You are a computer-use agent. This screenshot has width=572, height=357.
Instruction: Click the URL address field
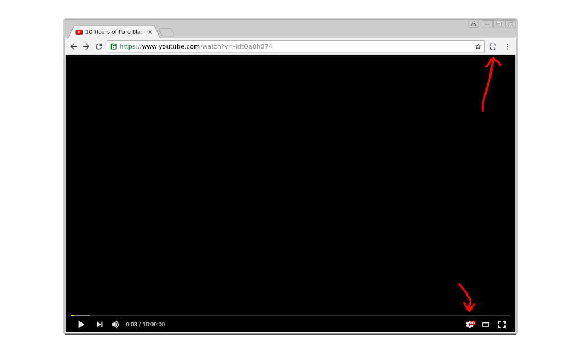pos(295,47)
